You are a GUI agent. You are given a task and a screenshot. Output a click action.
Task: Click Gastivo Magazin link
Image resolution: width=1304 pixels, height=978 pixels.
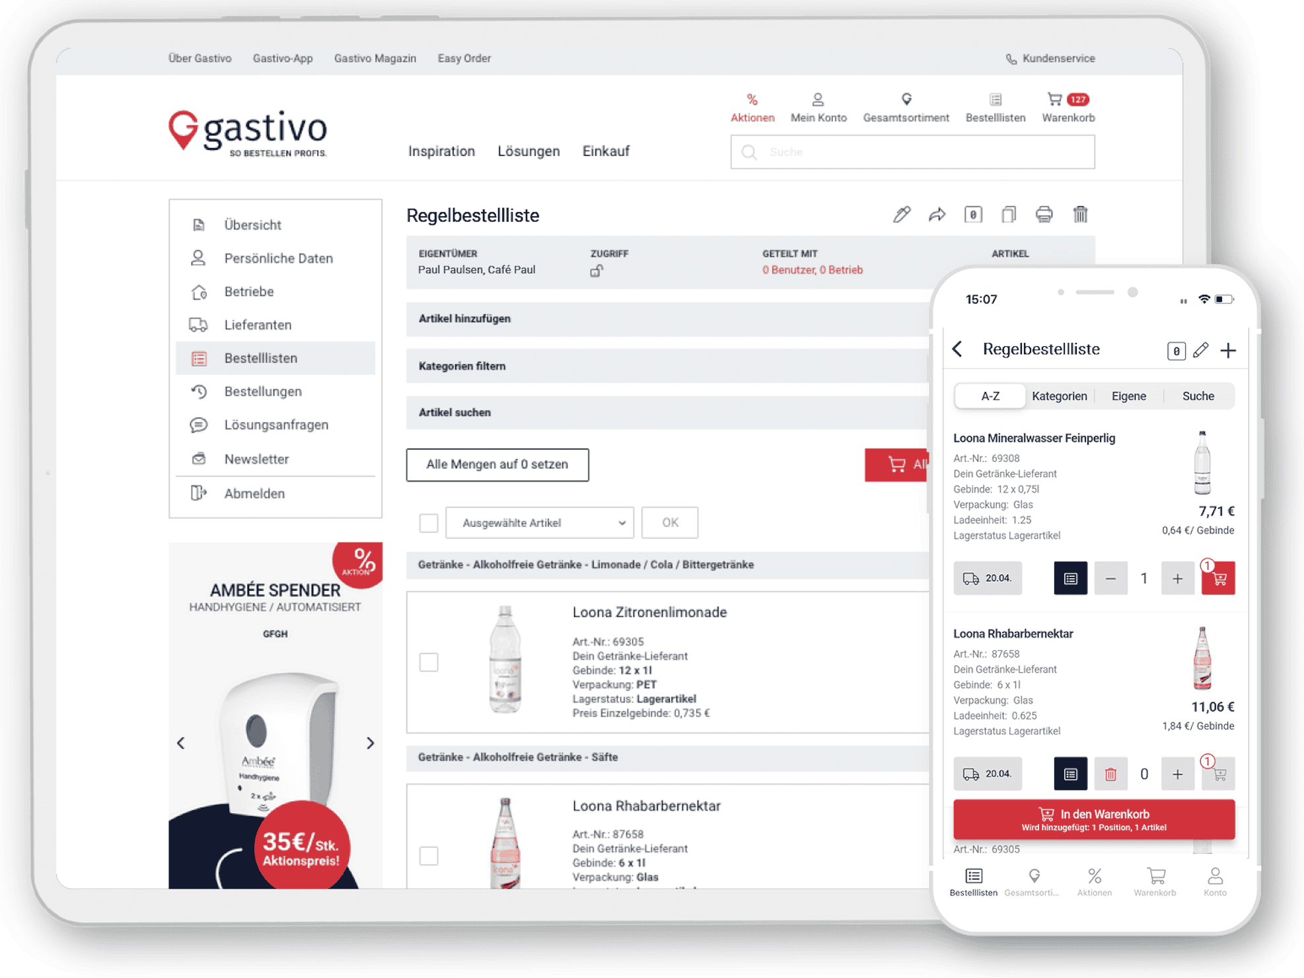(x=375, y=58)
